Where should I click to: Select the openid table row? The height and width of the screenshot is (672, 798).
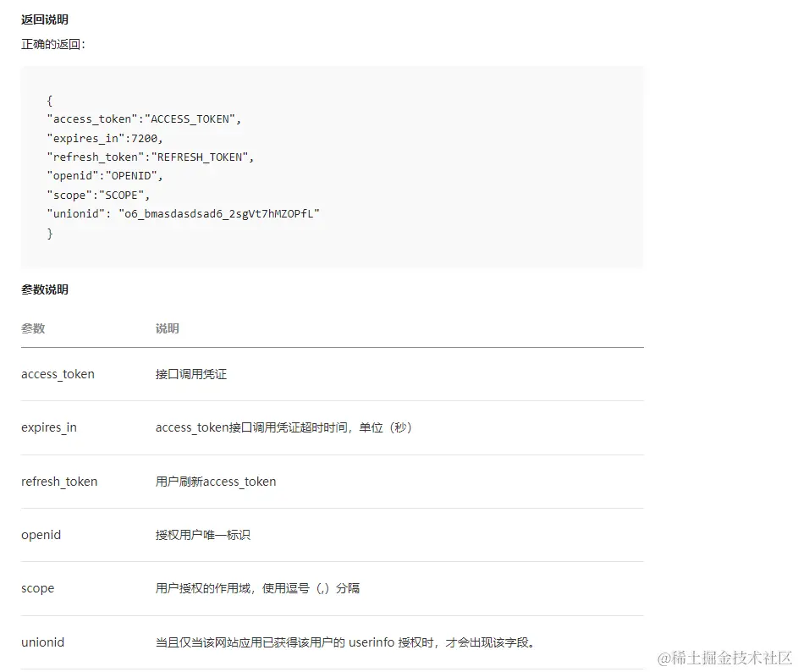[x=333, y=534]
